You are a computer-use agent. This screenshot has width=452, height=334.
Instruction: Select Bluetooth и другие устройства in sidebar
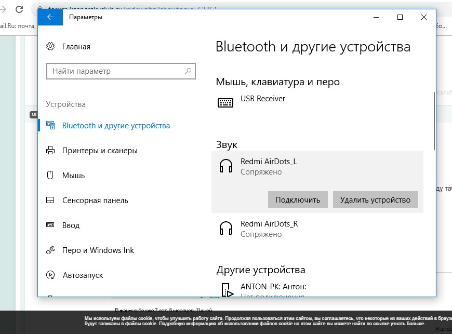(116, 126)
